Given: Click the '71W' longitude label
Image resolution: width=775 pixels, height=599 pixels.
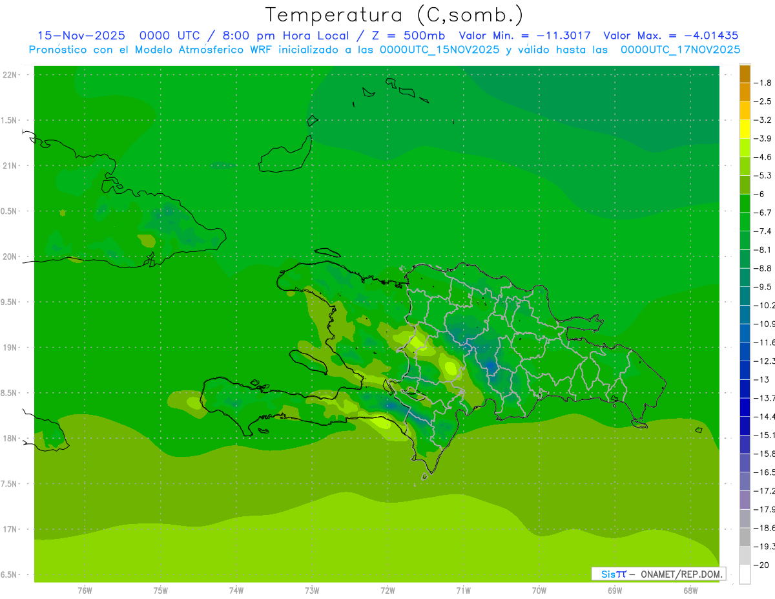Looking at the screenshot, I should (x=463, y=591).
